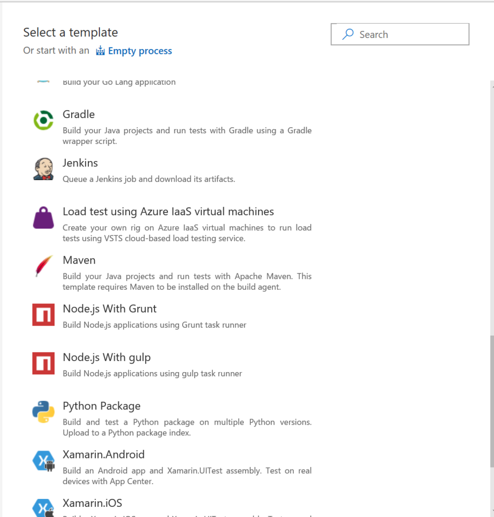
Task: Click the Gradle template icon
Action: (43, 120)
